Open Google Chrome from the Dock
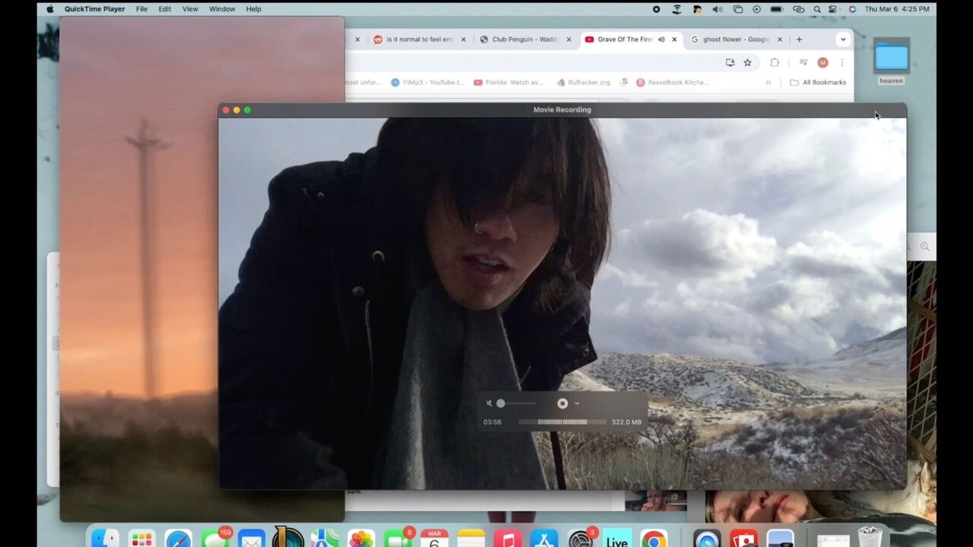 pyautogui.click(x=654, y=539)
